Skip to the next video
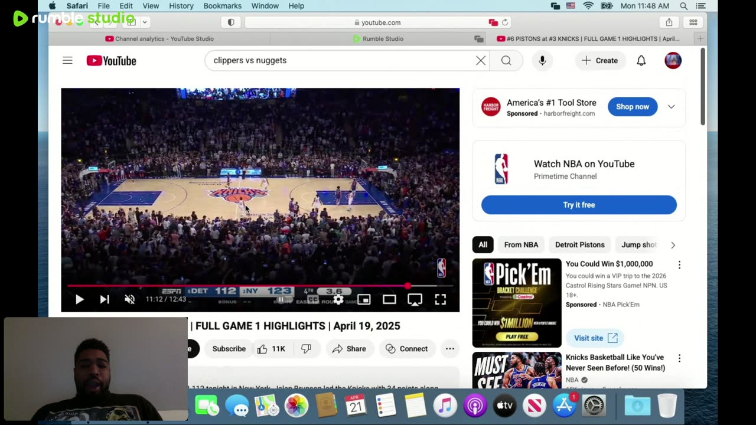The height and width of the screenshot is (425, 756). [105, 299]
